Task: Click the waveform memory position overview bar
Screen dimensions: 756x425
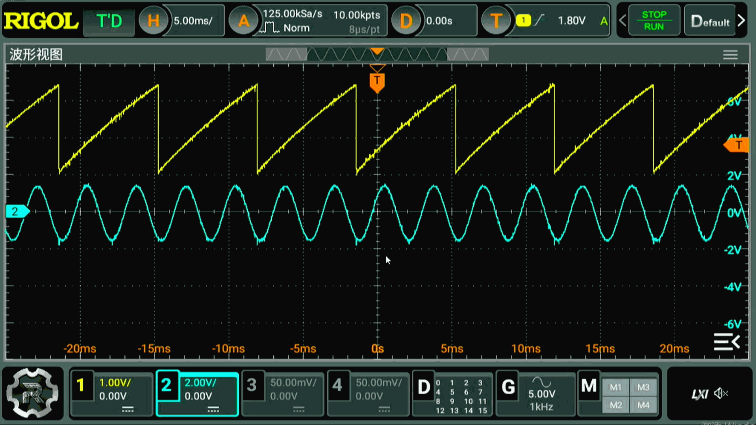Action: 377,54
